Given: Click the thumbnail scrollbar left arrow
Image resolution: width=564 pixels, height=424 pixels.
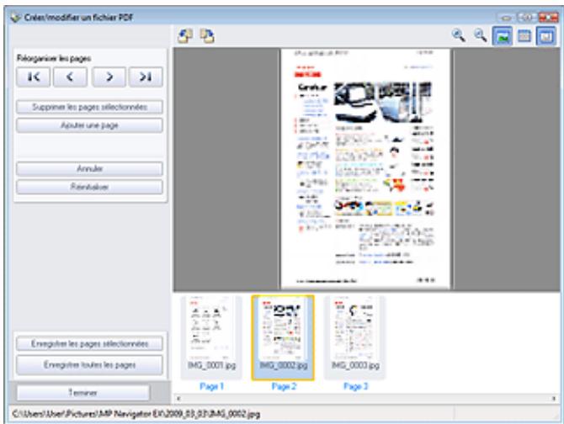Looking at the screenshot, I should (x=178, y=399).
